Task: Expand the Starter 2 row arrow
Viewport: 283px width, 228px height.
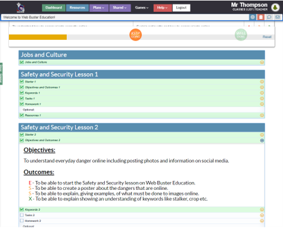Action: point(262,135)
